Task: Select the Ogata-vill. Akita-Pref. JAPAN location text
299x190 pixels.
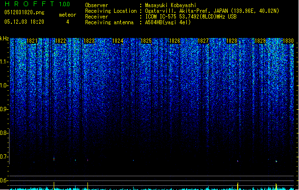Action: [x=212, y=11]
